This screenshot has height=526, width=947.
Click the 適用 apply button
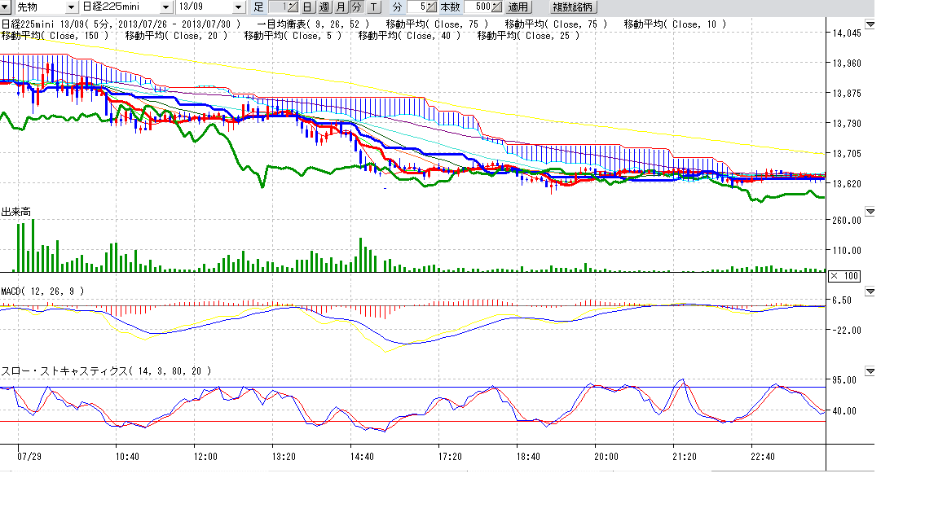tap(518, 7)
